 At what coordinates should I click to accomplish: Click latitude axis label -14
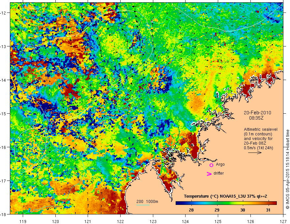[3, 80]
